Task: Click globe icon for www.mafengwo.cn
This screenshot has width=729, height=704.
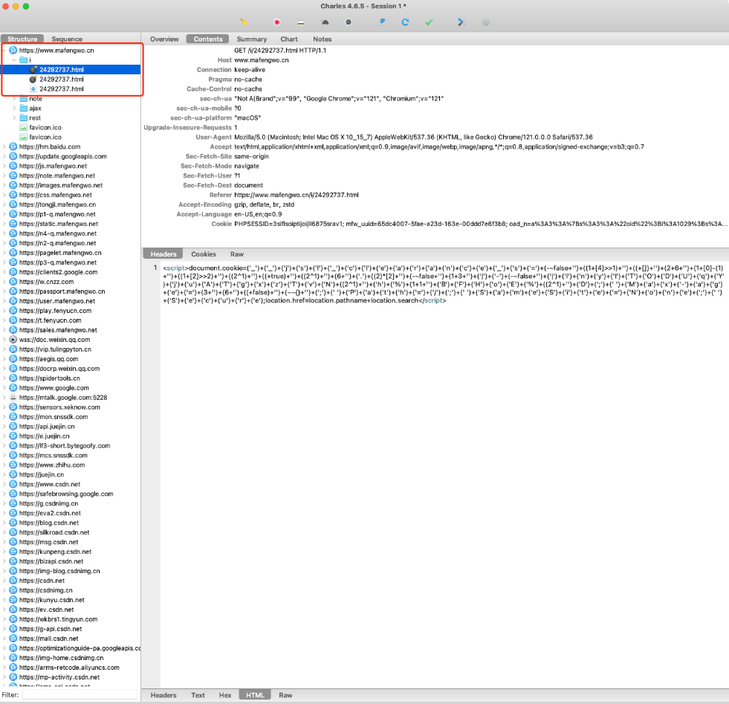Action: pyautogui.click(x=13, y=51)
